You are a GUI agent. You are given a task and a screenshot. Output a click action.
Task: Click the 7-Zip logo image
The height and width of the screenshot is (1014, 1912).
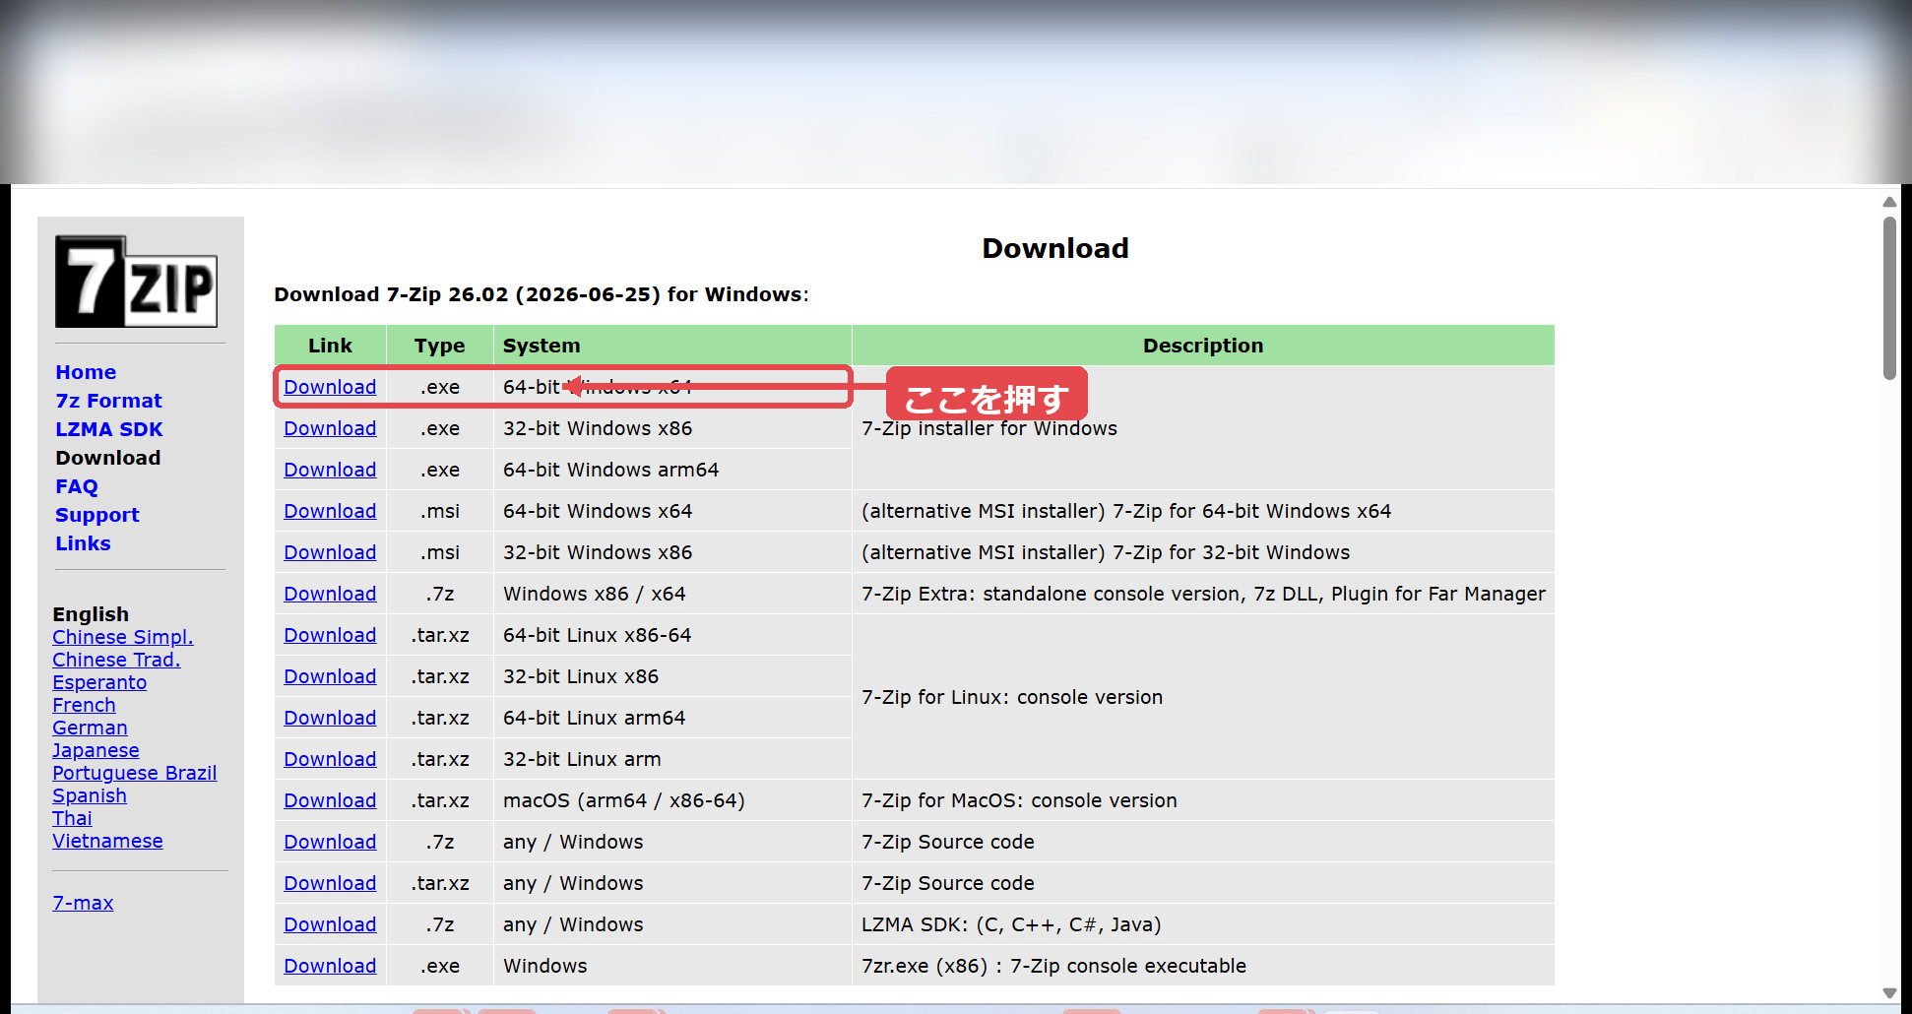click(136, 282)
